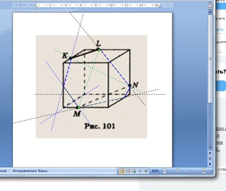Viewport: 226px width, 191px height.
Task: Switch to Web Layout view
Action: point(134,171)
